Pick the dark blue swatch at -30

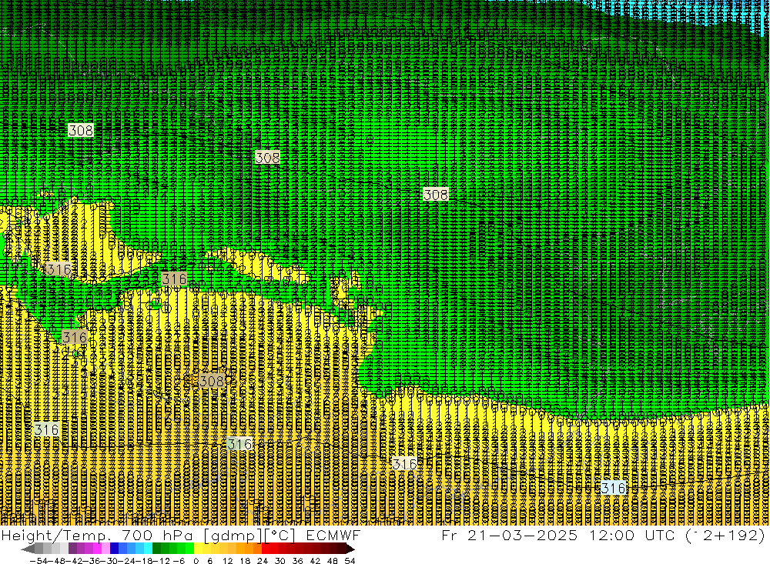pyautogui.click(x=114, y=549)
